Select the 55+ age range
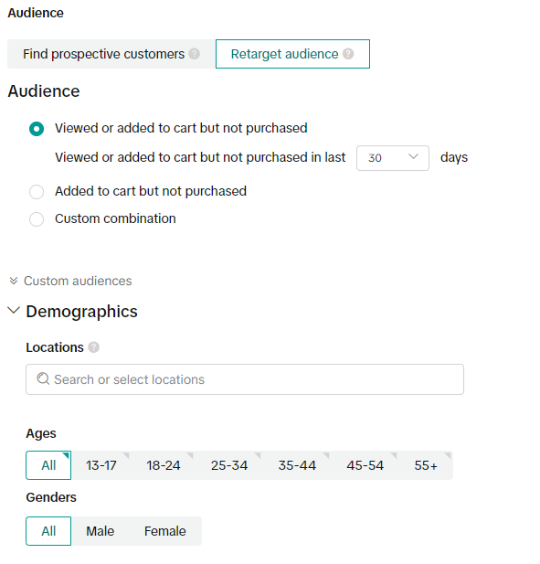The width and height of the screenshot is (540, 564). point(426,465)
